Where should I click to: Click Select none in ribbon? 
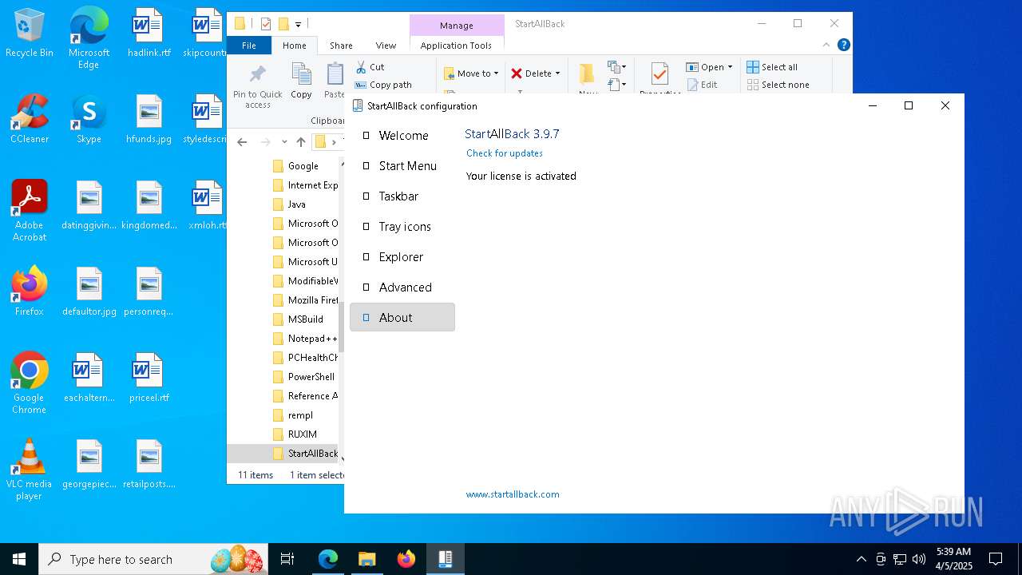(778, 85)
